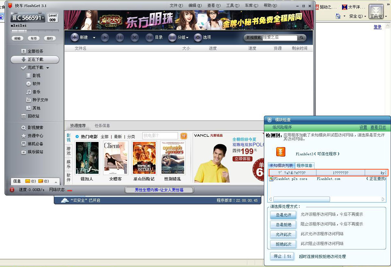This screenshot has height=267, width=391.
Task: Click 允许此次 button
Action: click(x=283, y=234)
